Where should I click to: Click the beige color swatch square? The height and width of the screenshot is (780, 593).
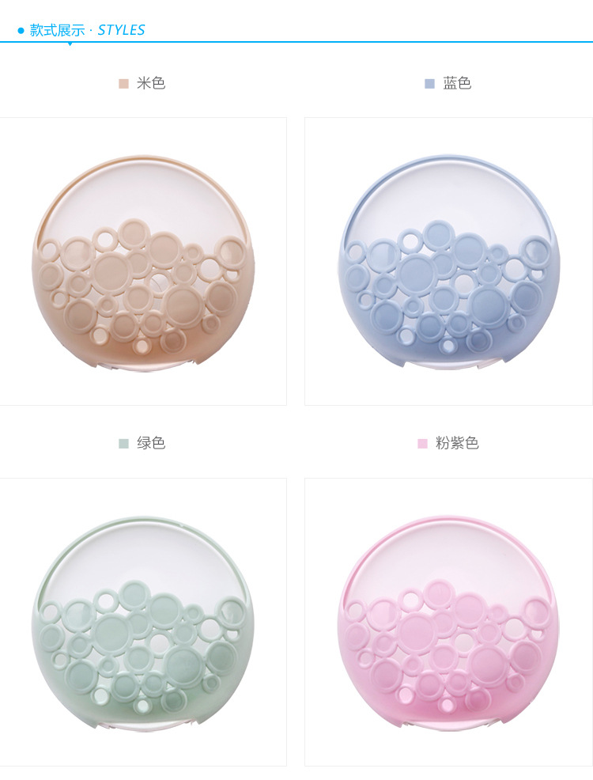coord(124,84)
